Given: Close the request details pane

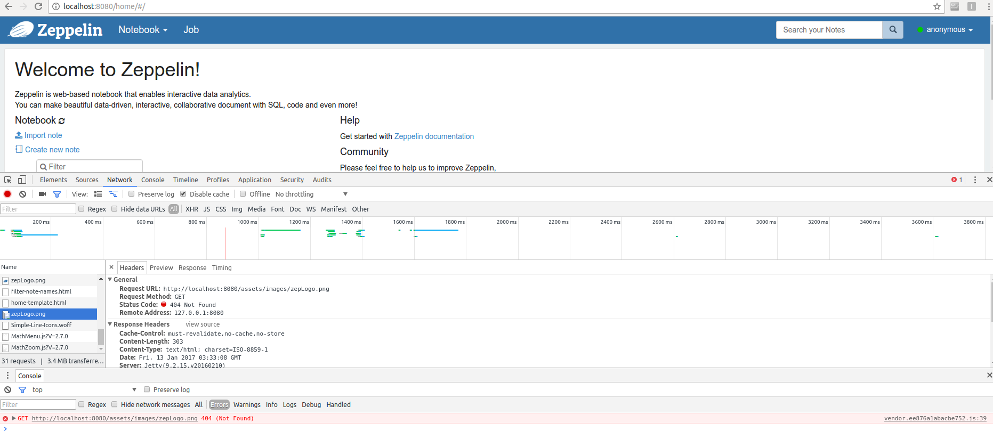Looking at the screenshot, I should click(111, 267).
